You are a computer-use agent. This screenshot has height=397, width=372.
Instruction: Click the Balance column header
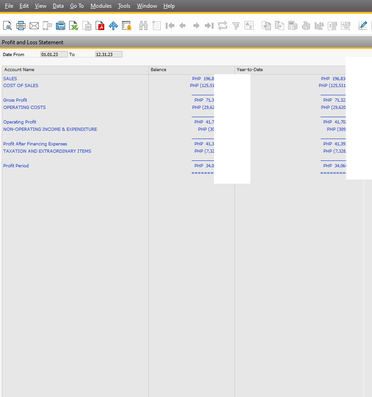click(x=192, y=70)
